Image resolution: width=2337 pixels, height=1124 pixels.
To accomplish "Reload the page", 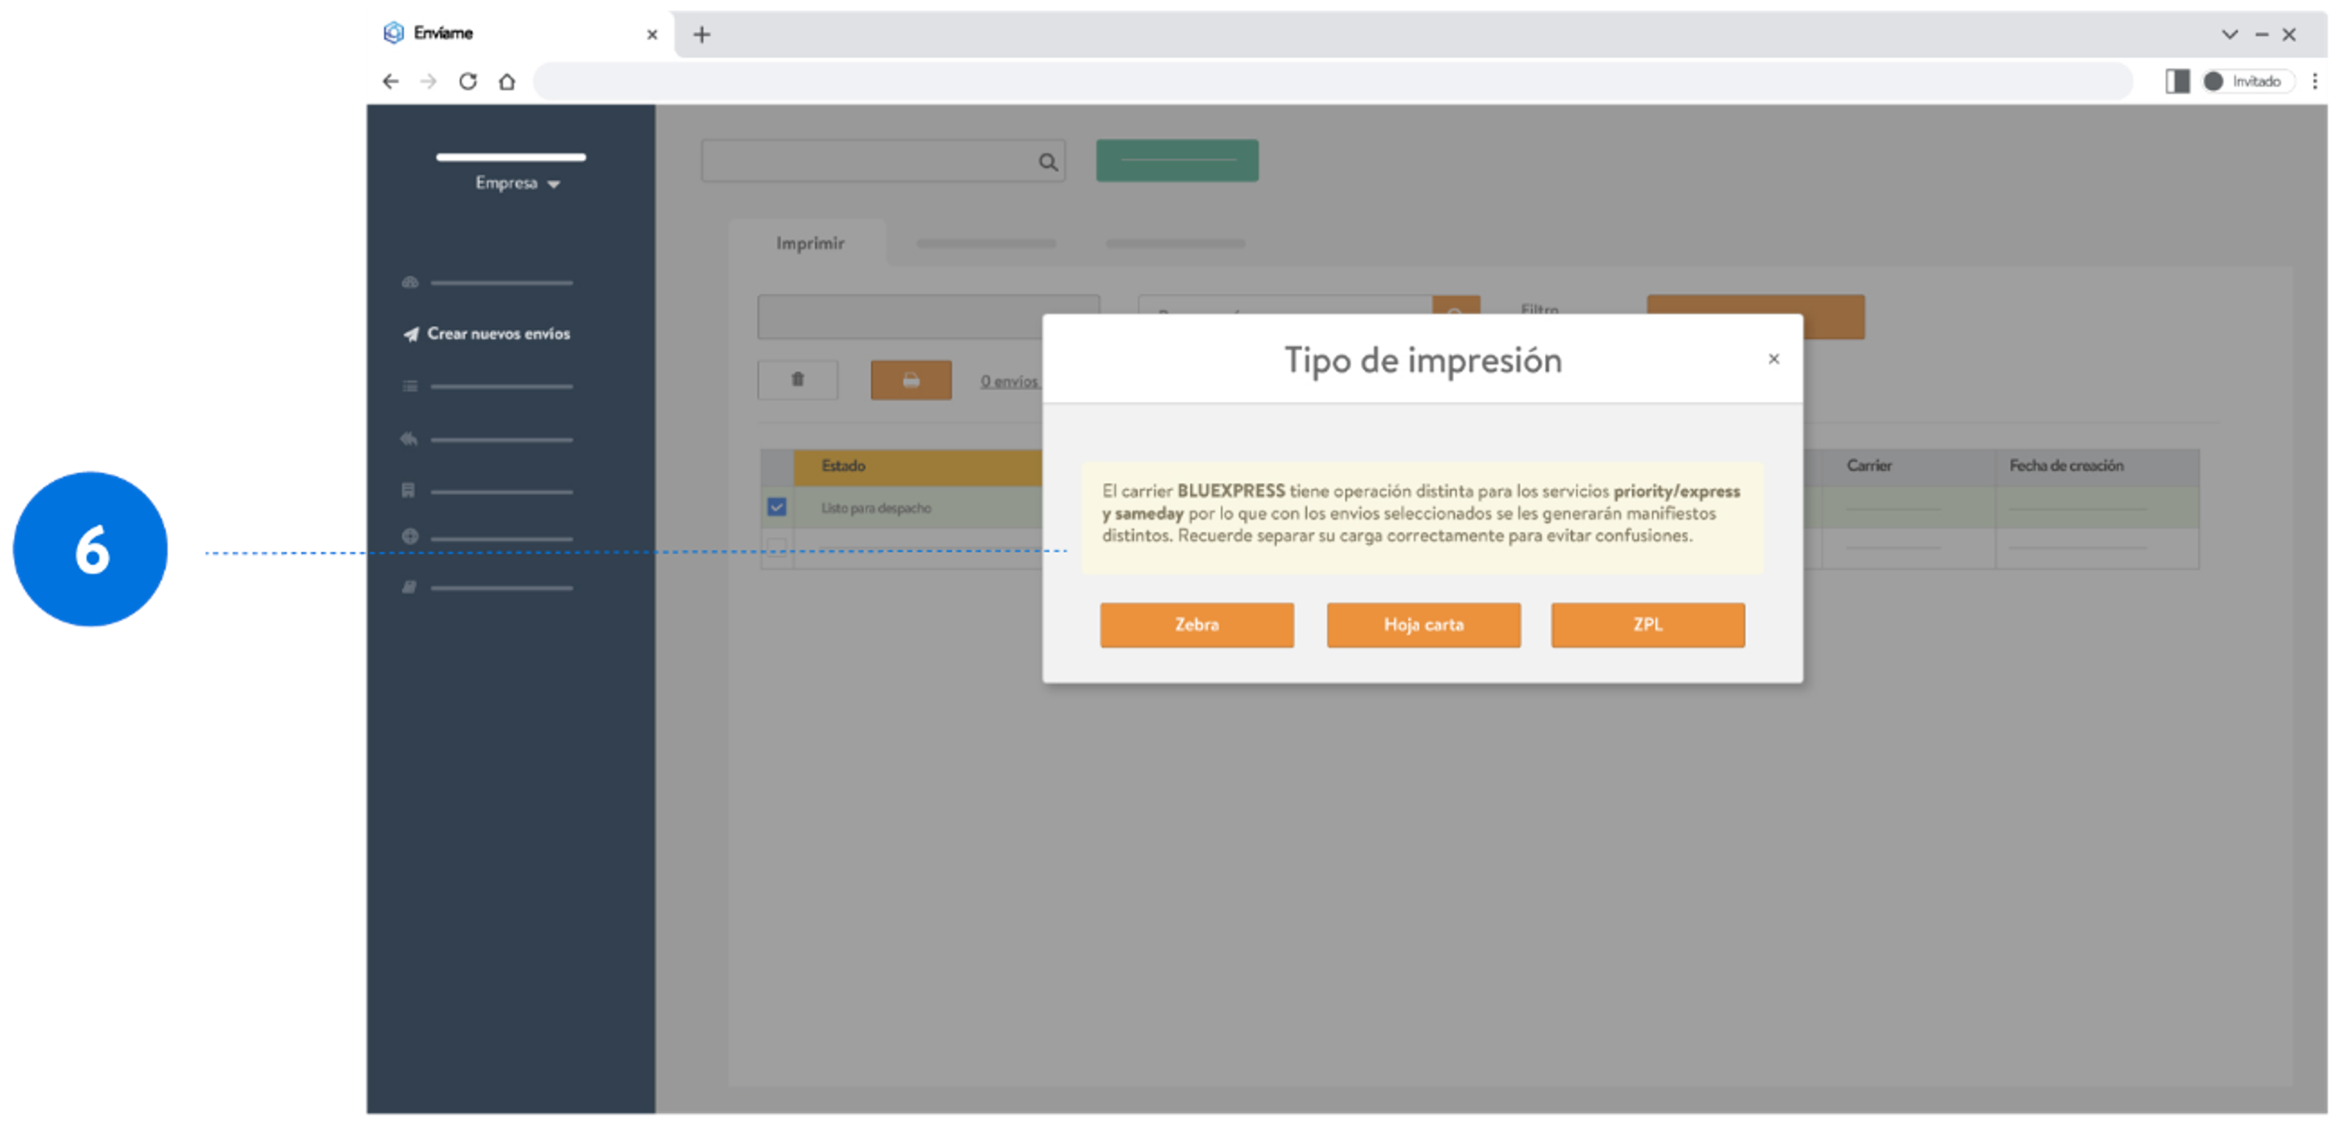I will tap(467, 82).
